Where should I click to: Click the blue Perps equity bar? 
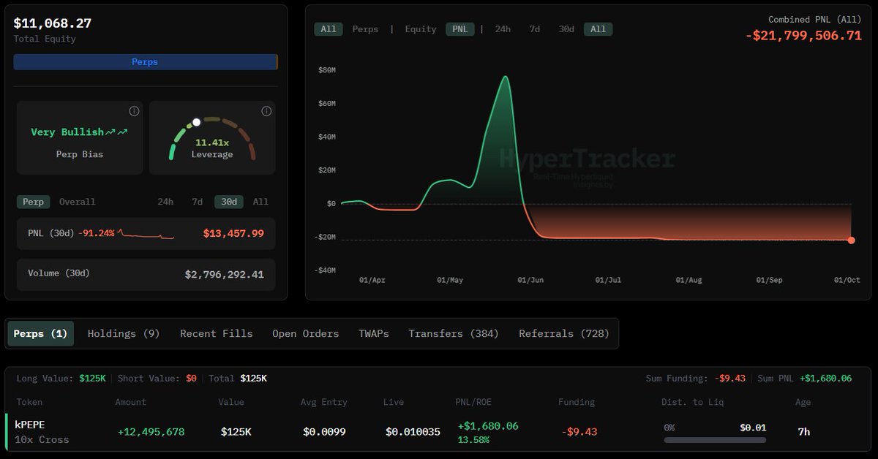point(145,62)
